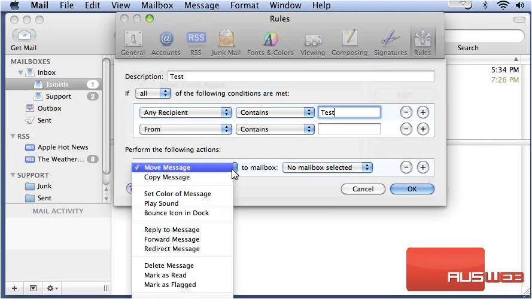
Task: Open the Composing preferences pane
Action: [x=349, y=42]
